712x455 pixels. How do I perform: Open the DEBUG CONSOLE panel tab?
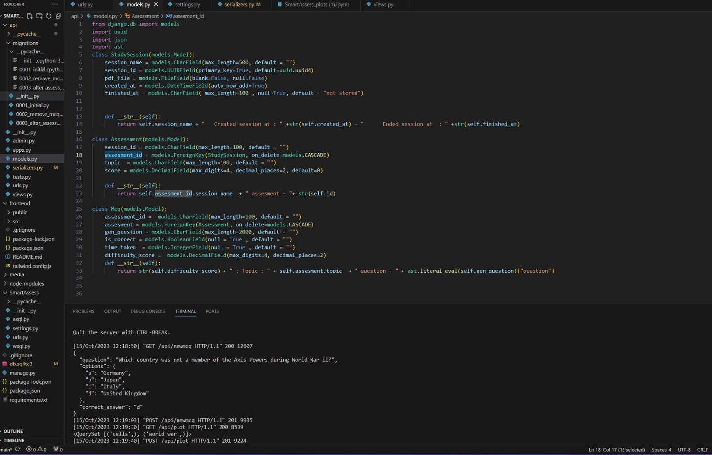(148, 311)
